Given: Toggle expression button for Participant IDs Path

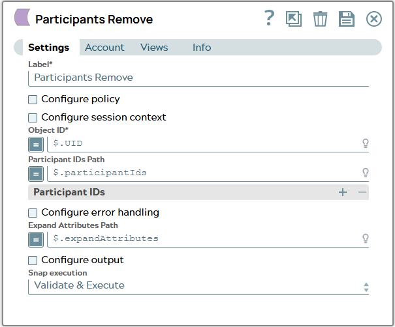Looking at the screenshot, I should [36, 174].
